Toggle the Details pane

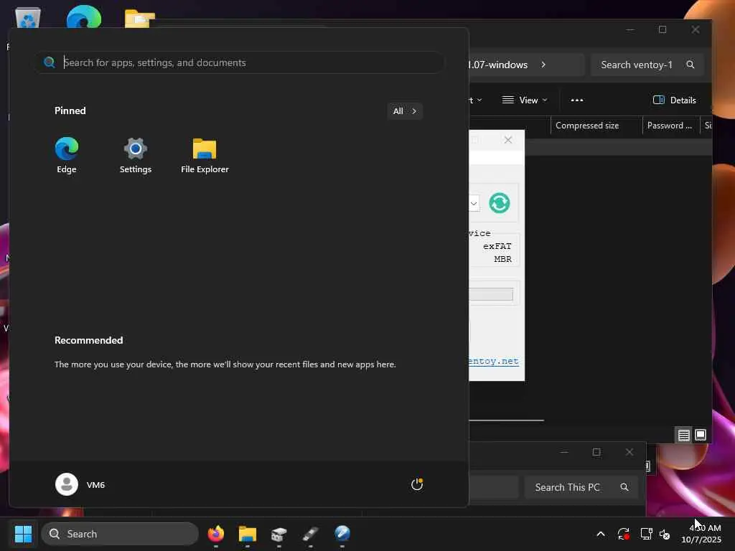pyautogui.click(x=674, y=100)
